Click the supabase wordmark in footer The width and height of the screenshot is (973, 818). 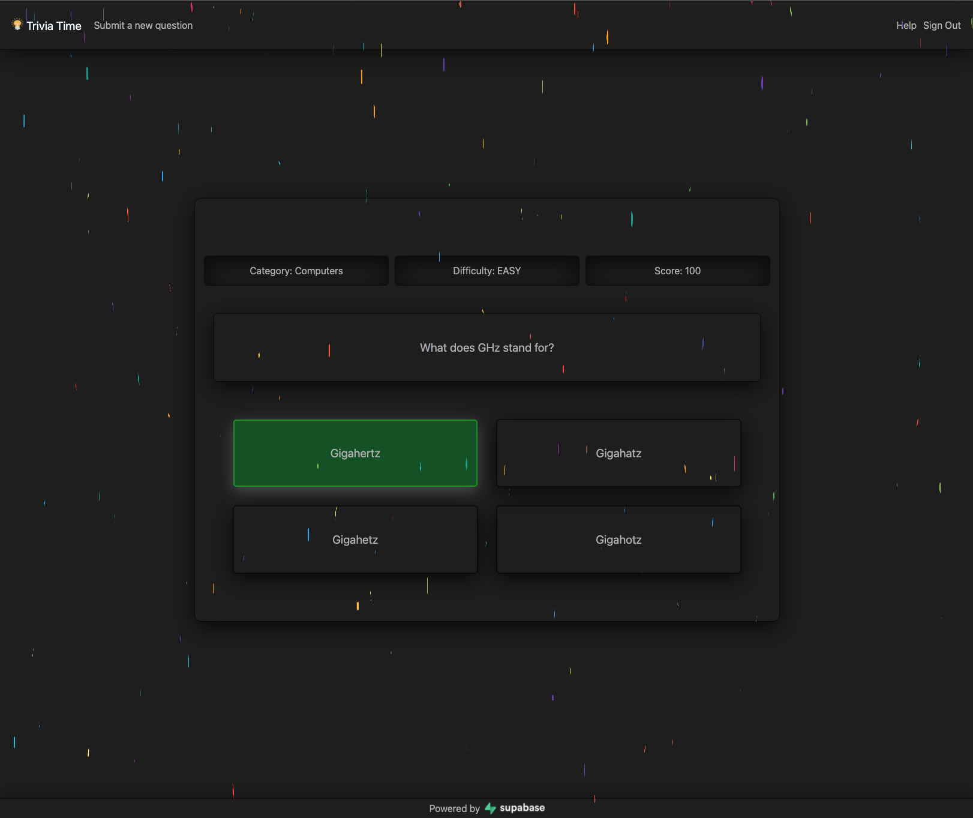[x=522, y=808]
